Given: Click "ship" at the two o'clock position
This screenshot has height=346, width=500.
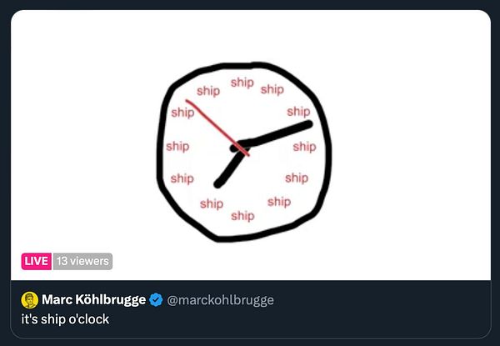Looking at the screenshot, I should (x=298, y=111).
